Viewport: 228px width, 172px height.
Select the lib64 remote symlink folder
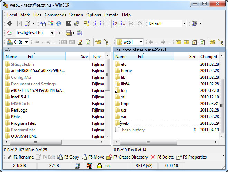[x=125, y=84]
